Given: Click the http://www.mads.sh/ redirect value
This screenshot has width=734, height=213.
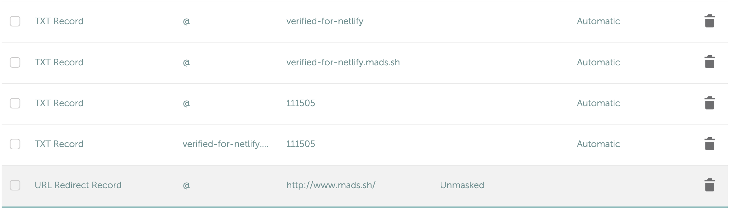Looking at the screenshot, I should coord(331,185).
